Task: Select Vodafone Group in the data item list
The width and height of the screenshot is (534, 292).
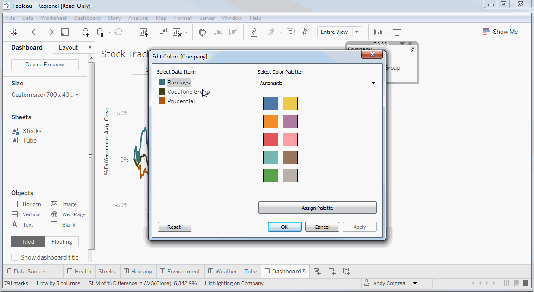Action: click(183, 91)
